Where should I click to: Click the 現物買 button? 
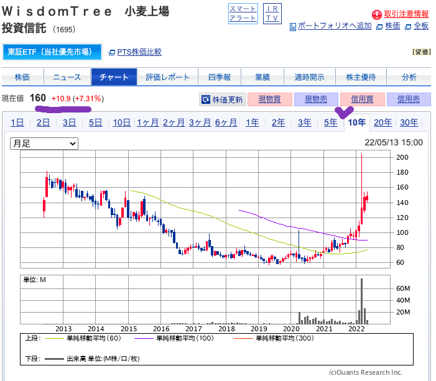[269, 99]
